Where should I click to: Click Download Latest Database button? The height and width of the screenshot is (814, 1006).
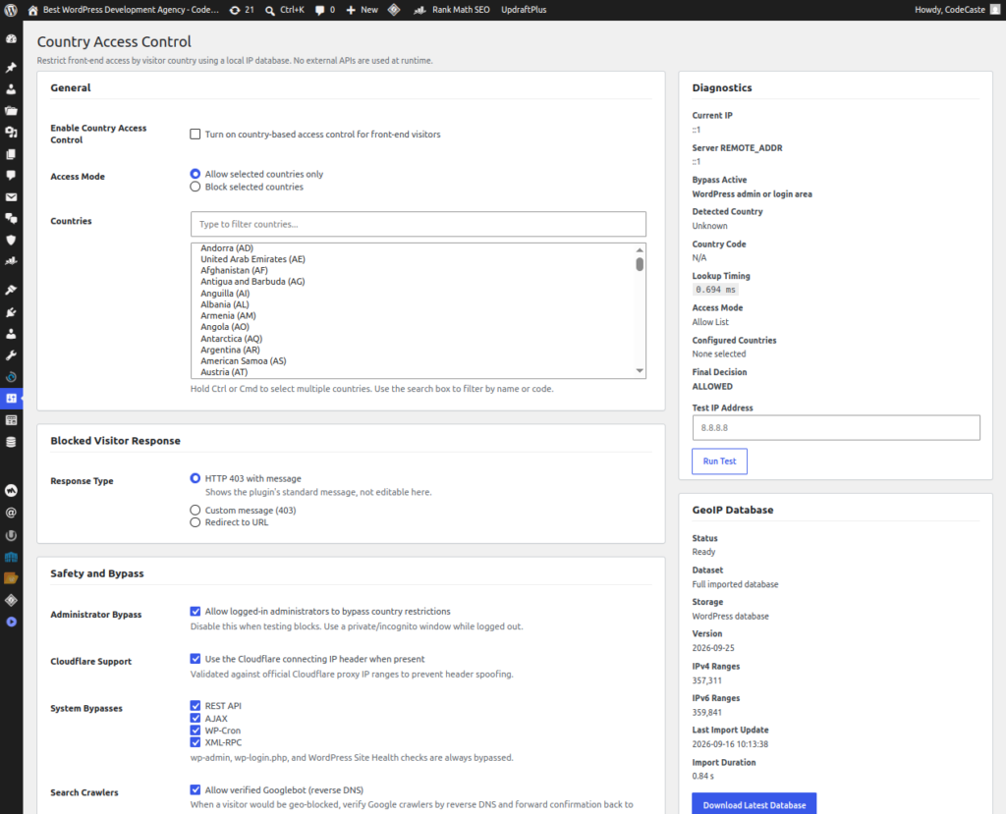point(754,804)
